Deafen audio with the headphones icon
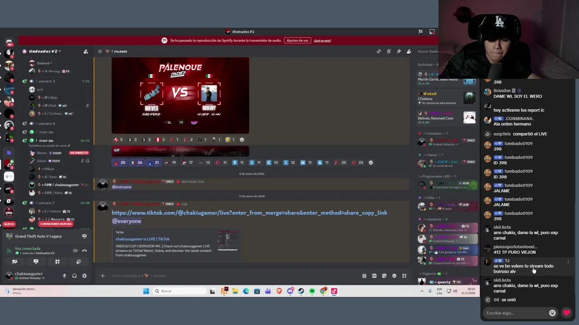The width and height of the screenshot is (579, 325). pyautogui.click(x=74, y=276)
